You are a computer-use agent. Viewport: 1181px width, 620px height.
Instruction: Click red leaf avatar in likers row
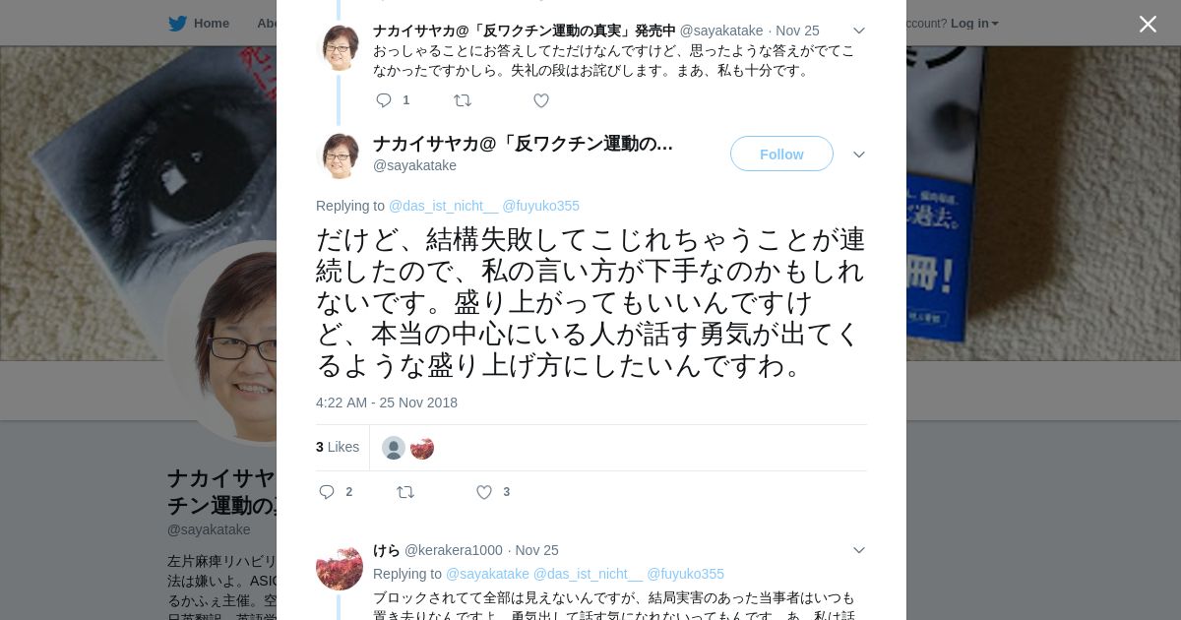click(422, 448)
